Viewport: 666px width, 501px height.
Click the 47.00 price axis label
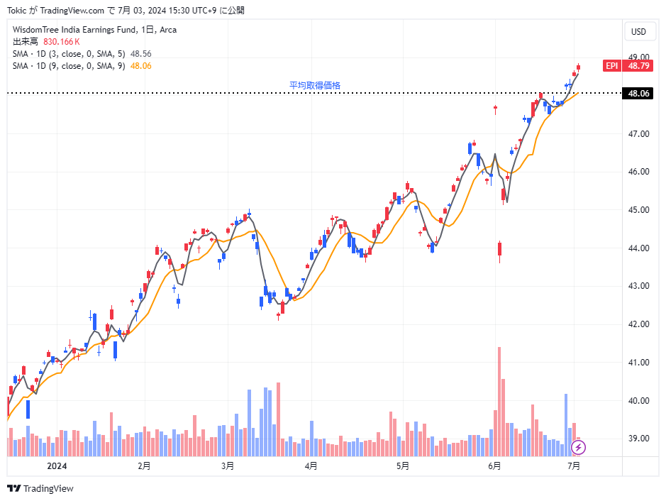[x=638, y=134]
